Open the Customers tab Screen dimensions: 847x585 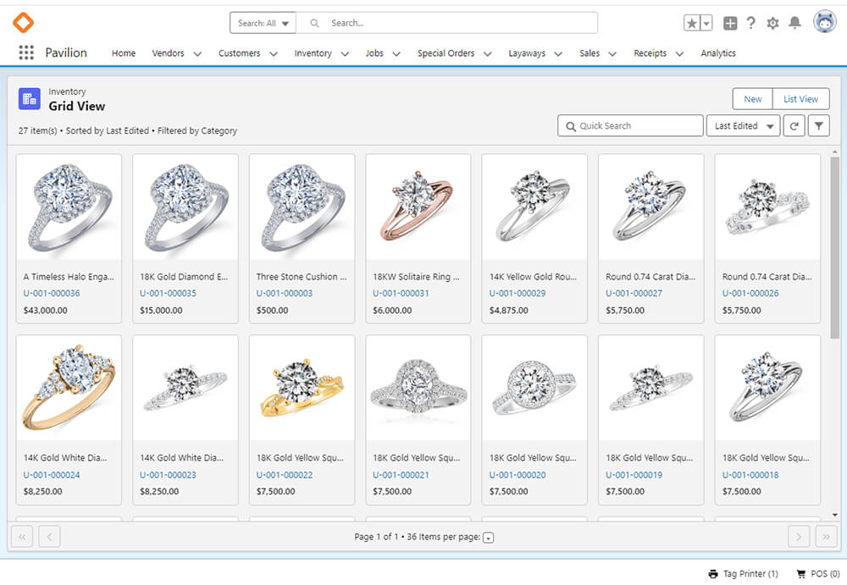[240, 53]
